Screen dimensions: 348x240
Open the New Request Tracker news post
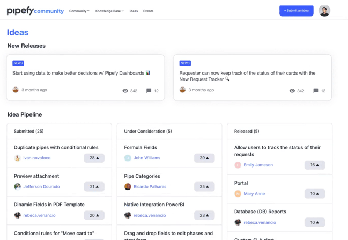point(247,76)
